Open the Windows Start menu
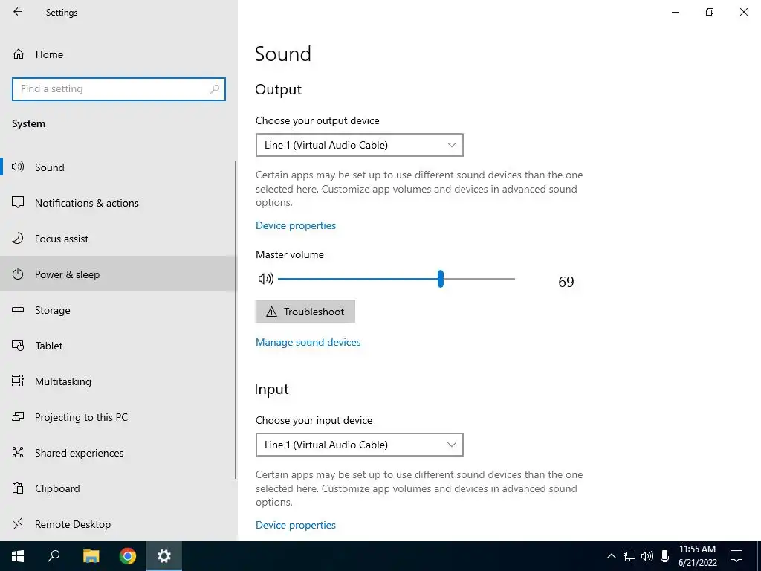This screenshot has height=571, width=761. click(18, 556)
